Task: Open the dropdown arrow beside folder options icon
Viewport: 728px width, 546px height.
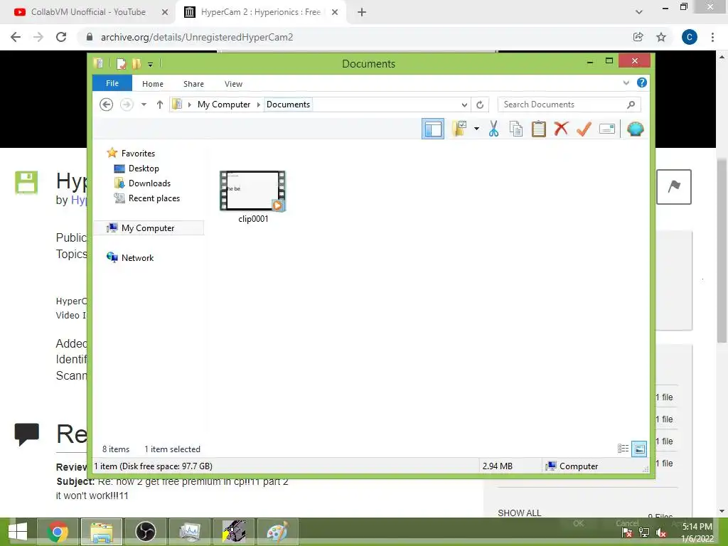Action: point(476,129)
